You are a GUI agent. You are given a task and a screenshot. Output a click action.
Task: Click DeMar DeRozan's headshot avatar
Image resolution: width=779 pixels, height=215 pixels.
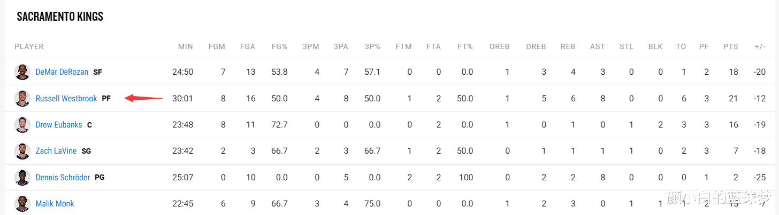point(22,72)
